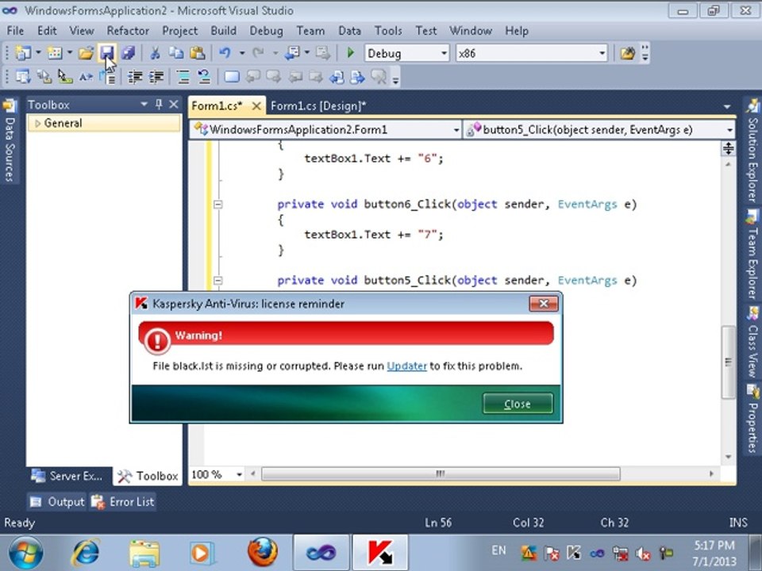This screenshot has height=571, width=762.
Task: Open the Build menu
Action: pyautogui.click(x=224, y=31)
